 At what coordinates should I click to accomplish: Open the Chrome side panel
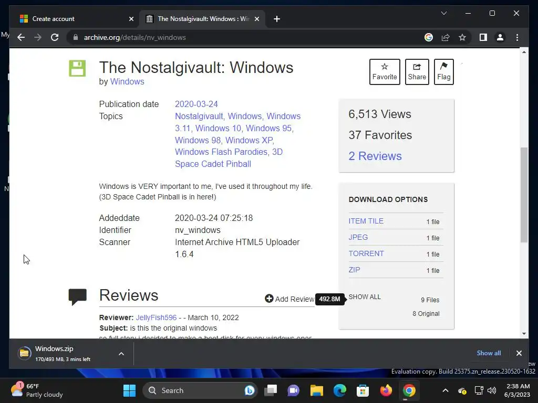coord(483,37)
